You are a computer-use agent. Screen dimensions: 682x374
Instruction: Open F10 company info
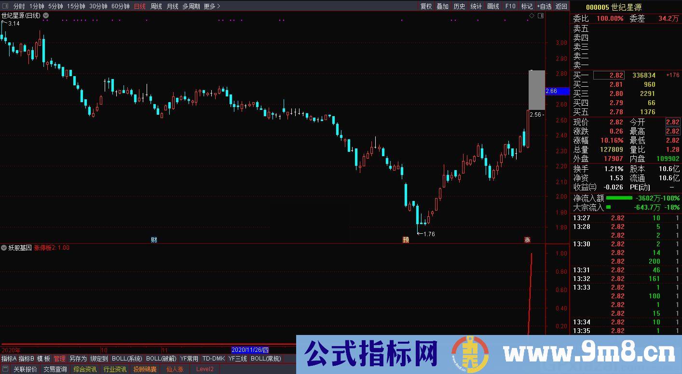[x=510, y=6]
